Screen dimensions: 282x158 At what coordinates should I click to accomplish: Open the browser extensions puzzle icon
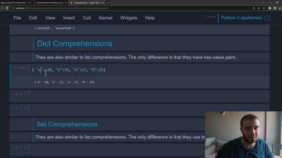coord(270,8)
